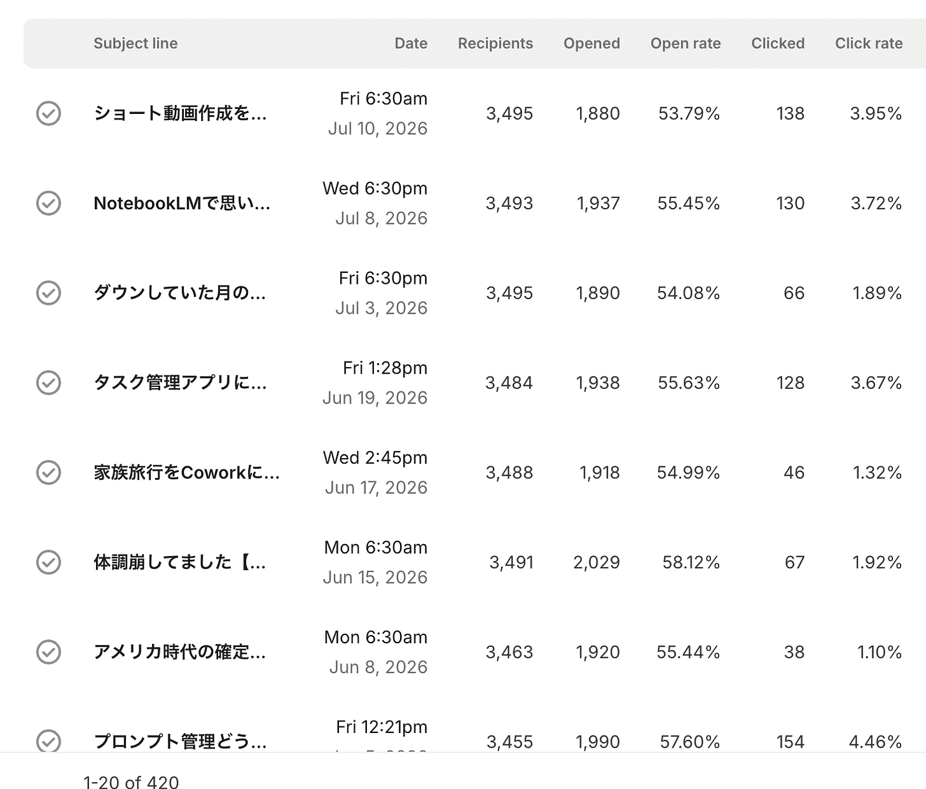
Task: Sort by the Click rate column
Action: (869, 43)
